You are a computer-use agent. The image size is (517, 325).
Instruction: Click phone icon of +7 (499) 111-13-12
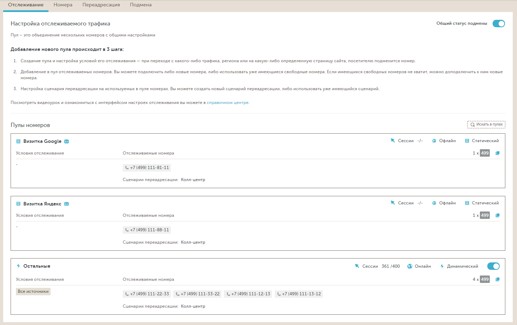point(279,294)
